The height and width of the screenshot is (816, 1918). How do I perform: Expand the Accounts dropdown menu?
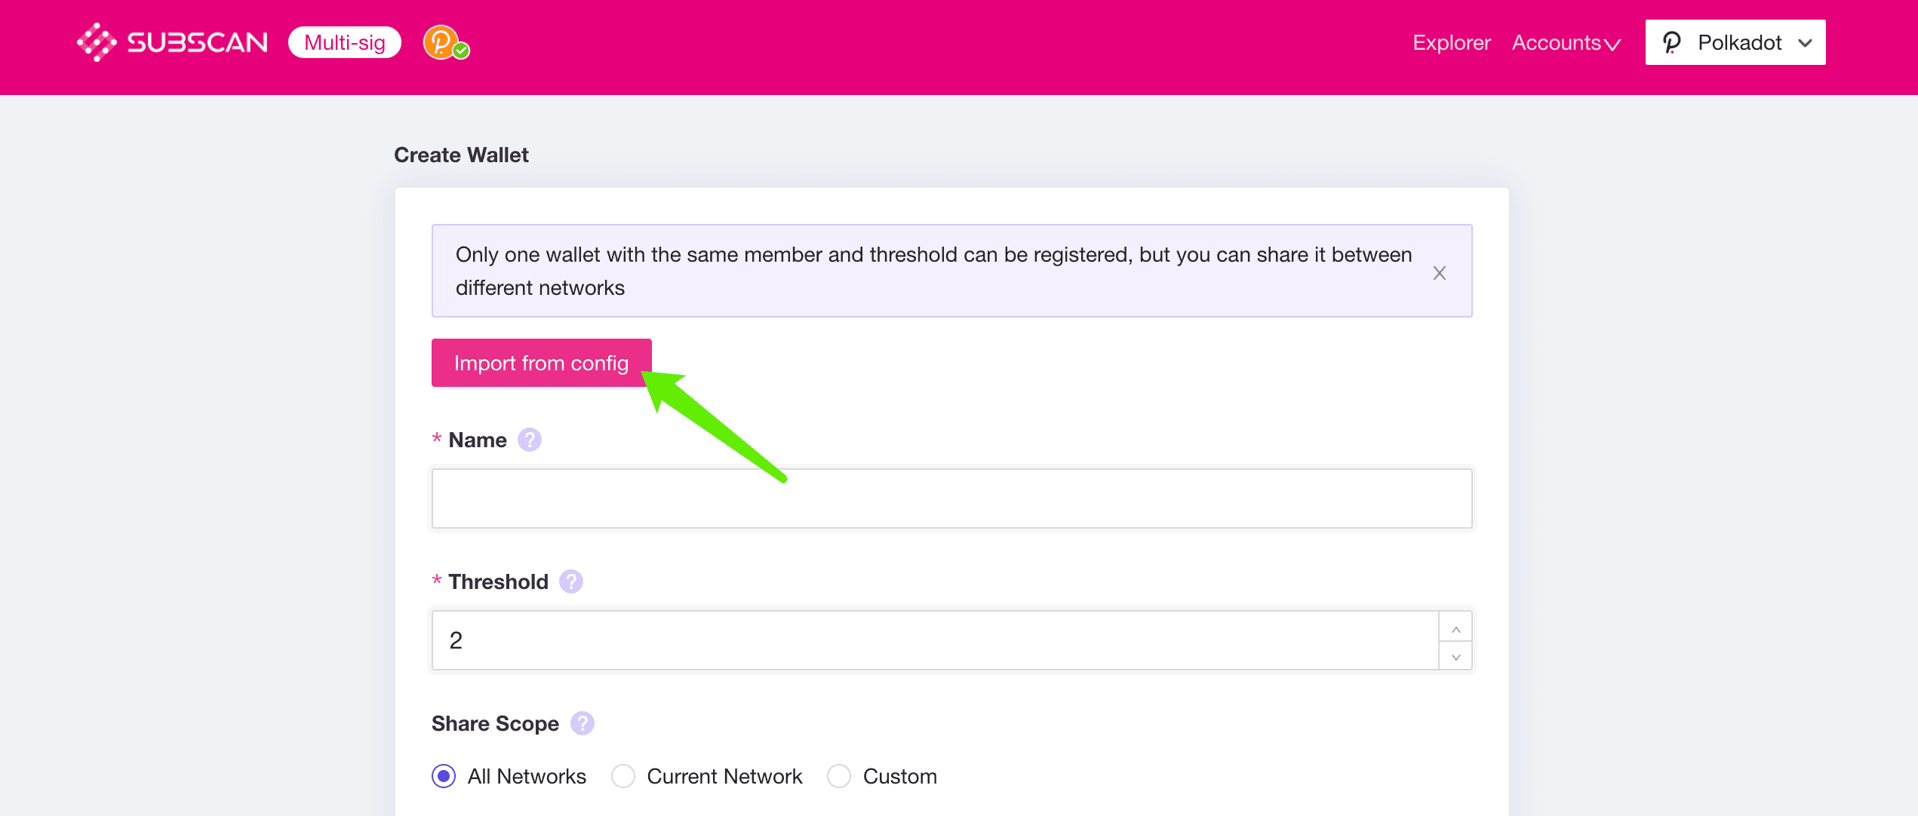click(x=1566, y=43)
